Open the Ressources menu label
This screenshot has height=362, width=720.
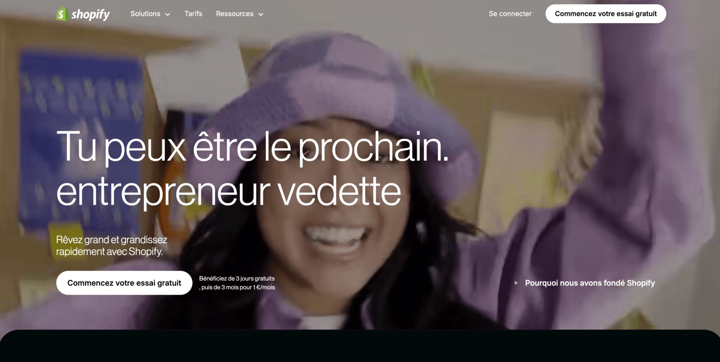[x=235, y=14]
